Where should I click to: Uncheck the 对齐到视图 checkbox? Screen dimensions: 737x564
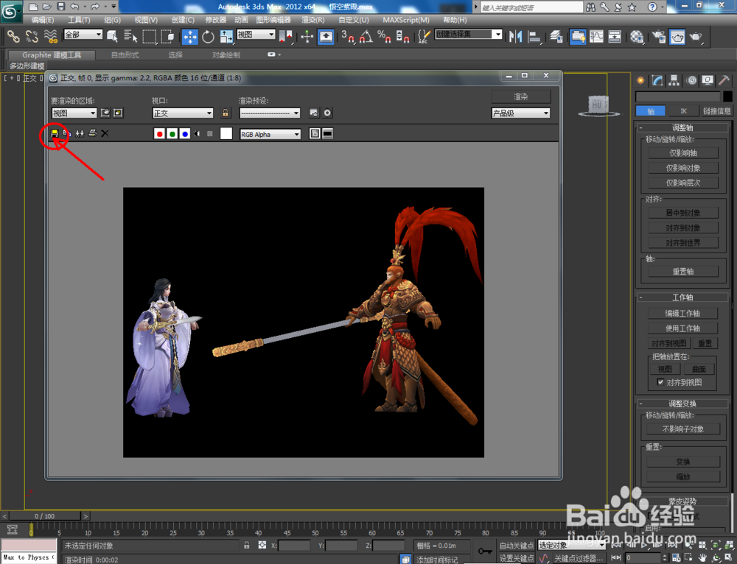point(660,383)
